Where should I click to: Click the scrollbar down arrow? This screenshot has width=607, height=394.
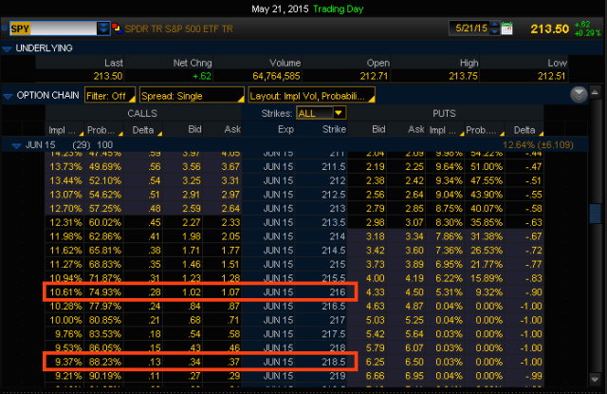[595, 379]
